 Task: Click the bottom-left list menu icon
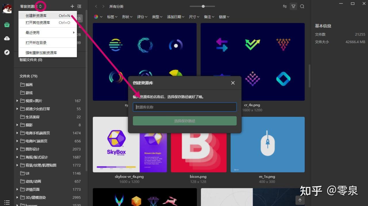coord(7,202)
